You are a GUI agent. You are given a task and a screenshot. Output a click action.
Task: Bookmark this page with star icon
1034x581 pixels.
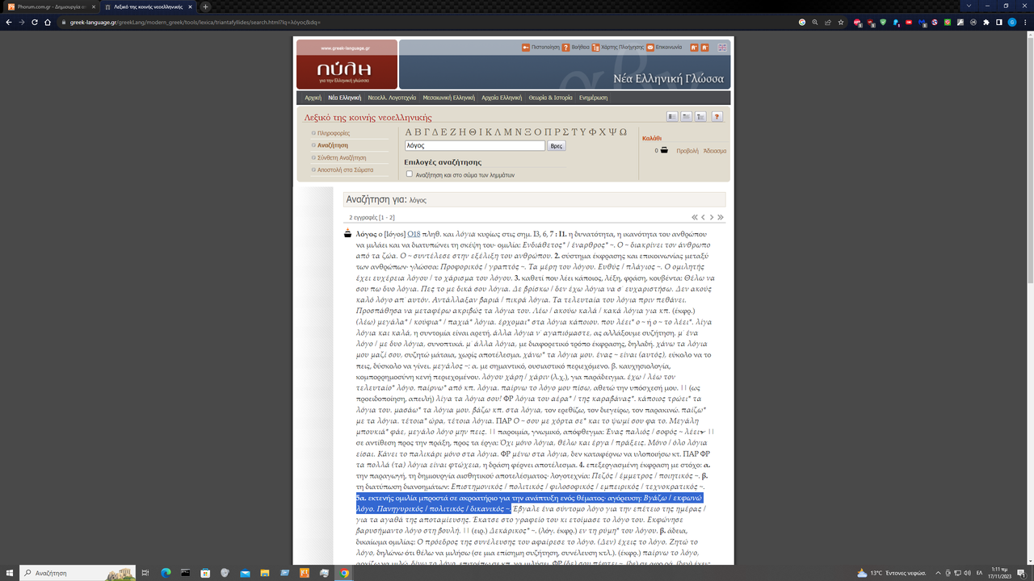coord(841,22)
